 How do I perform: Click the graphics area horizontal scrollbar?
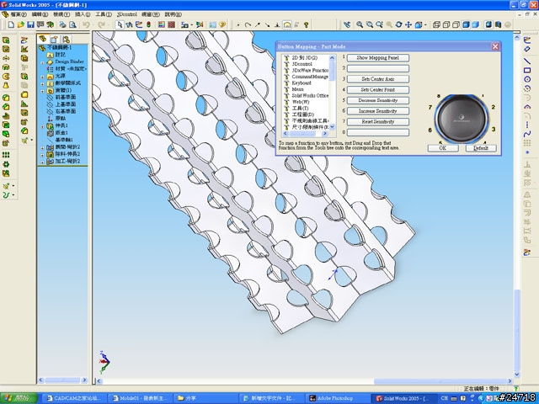pyautogui.click(x=305, y=381)
